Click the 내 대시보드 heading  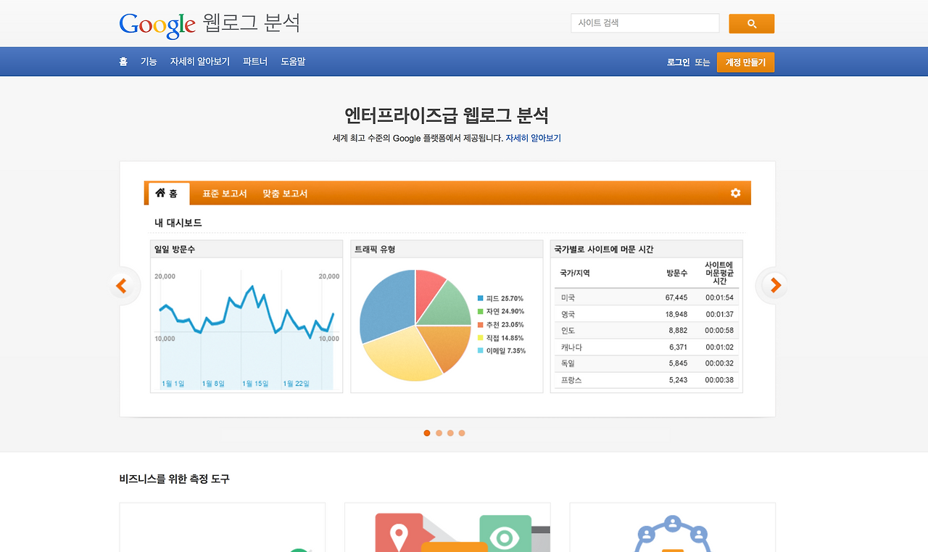pos(178,223)
